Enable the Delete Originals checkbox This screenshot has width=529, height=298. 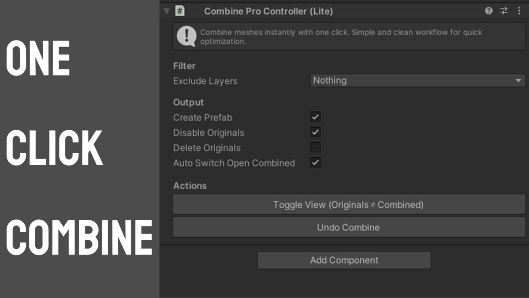[x=316, y=147]
